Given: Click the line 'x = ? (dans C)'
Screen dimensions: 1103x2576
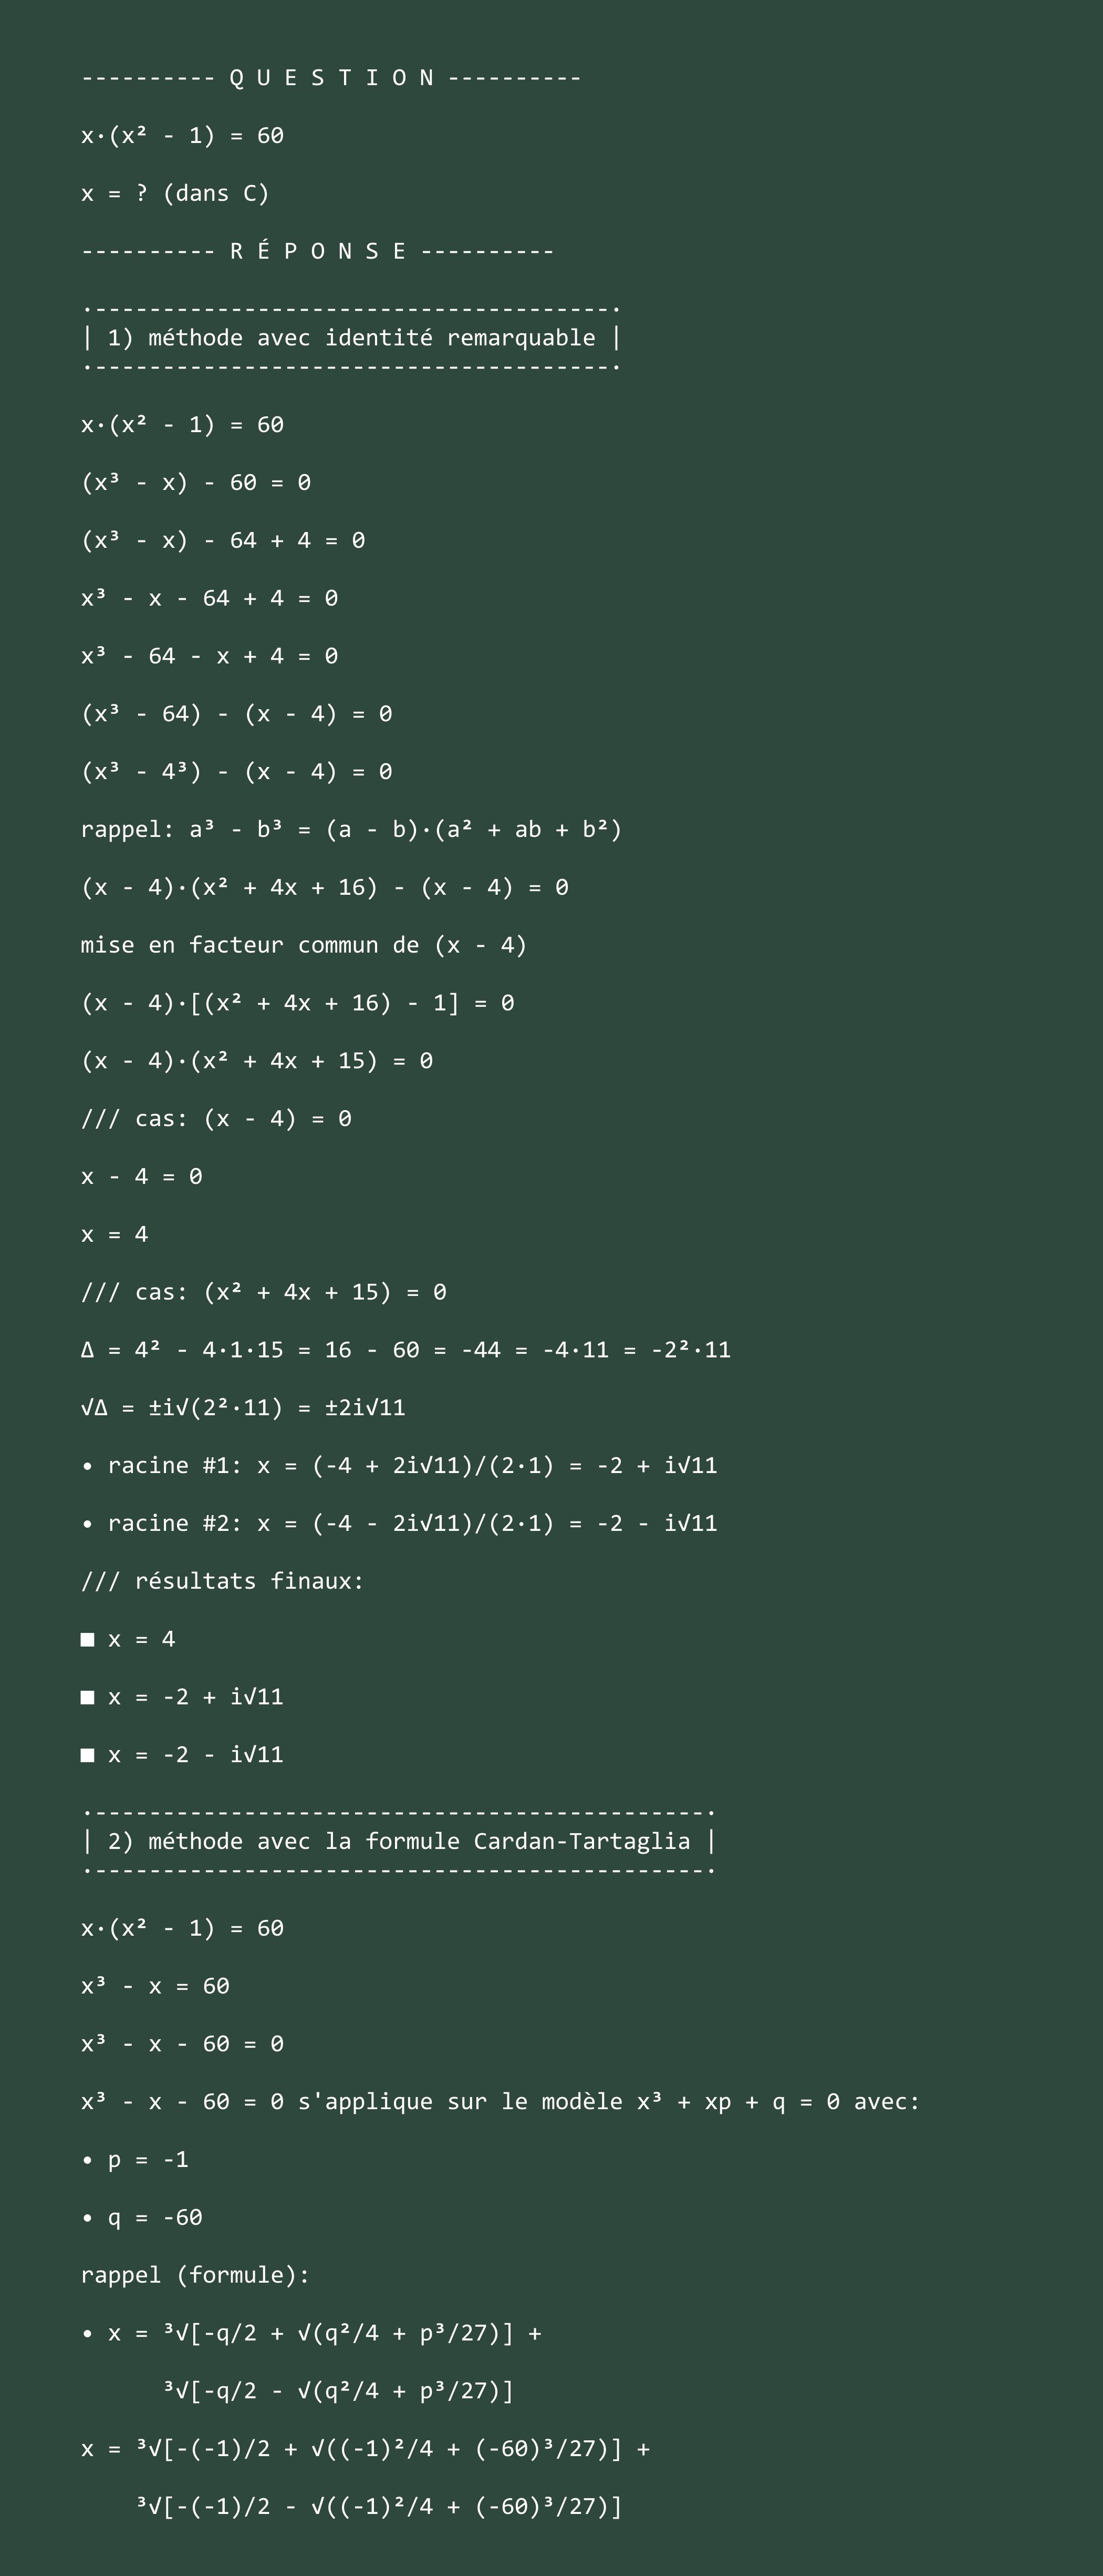Looking at the screenshot, I should point(175,193).
